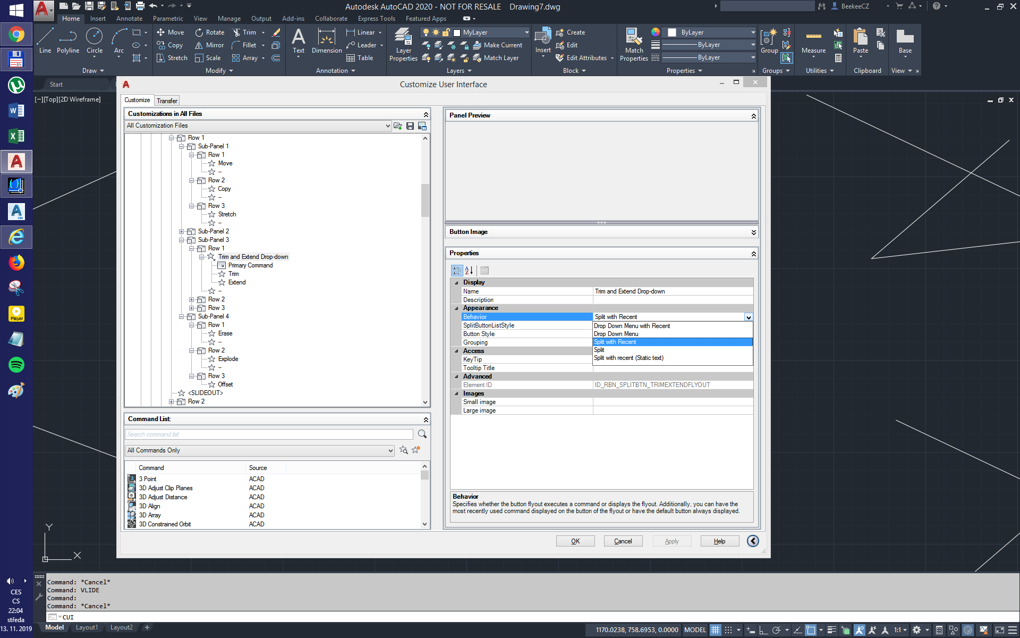The width and height of the screenshot is (1020, 638).
Task: Click the search command list magnifier
Action: click(422, 434)
